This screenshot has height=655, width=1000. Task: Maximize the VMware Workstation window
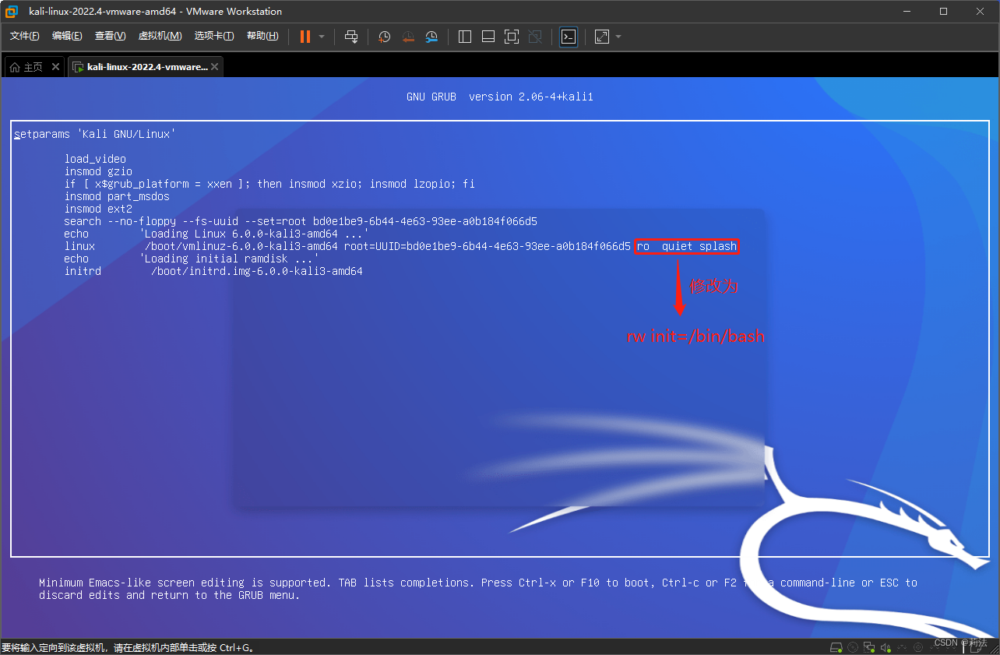(943, 12)
